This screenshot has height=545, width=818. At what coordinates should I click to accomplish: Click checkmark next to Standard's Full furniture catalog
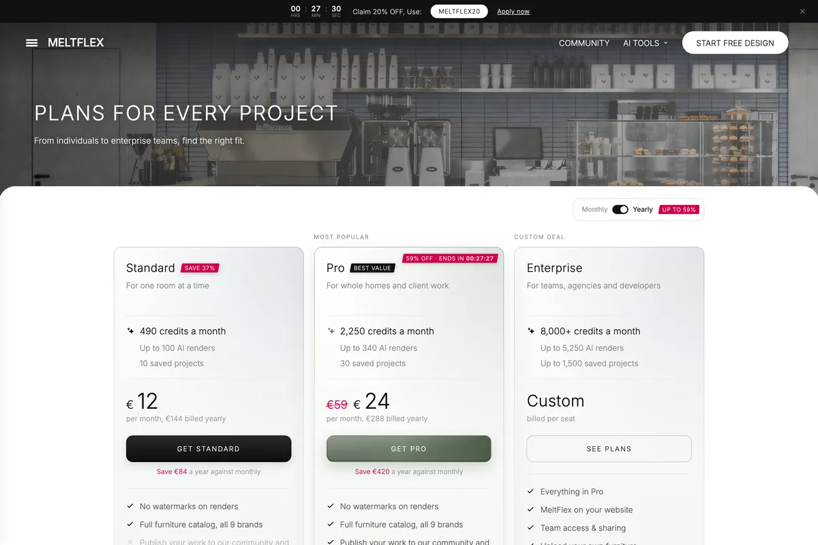(x=130, y=525)
